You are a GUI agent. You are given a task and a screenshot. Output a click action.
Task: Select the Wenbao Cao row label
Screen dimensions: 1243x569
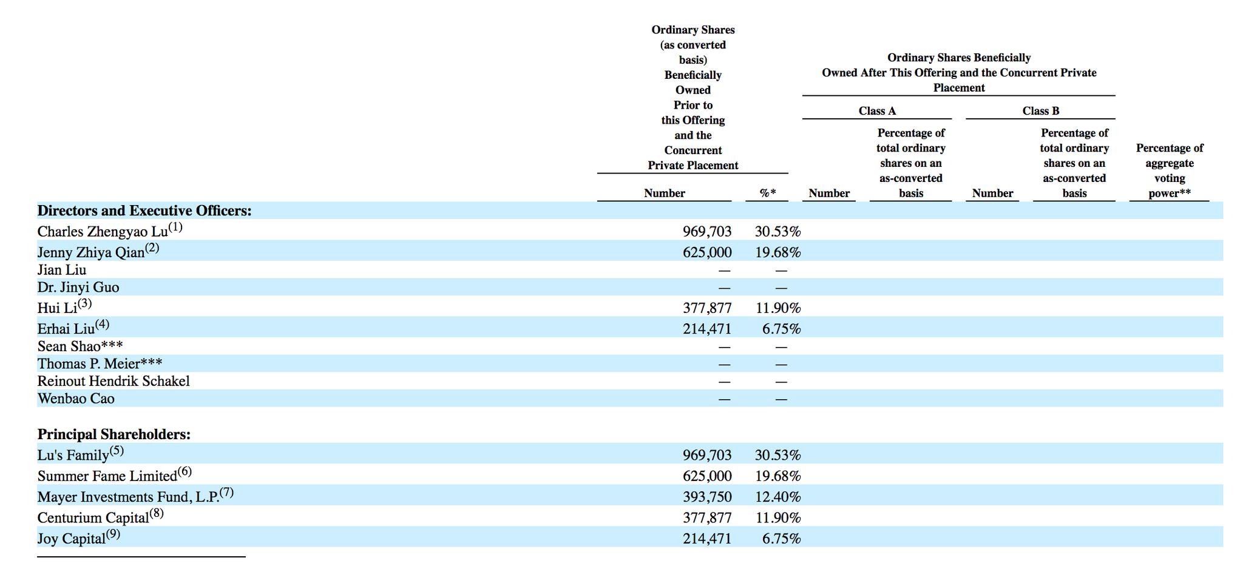[x=76, y=399]
